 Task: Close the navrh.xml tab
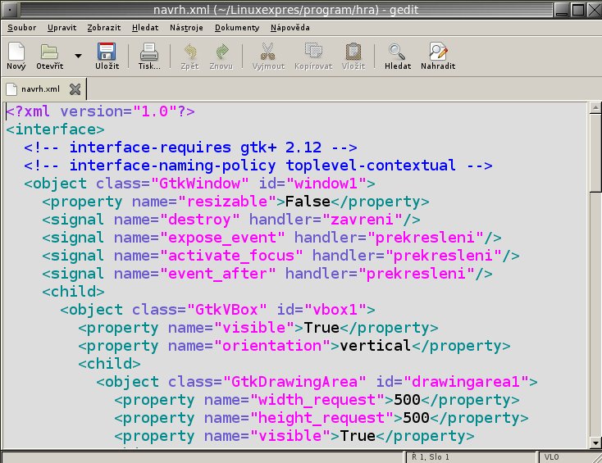75,89
